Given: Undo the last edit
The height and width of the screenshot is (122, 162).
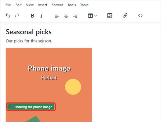Looking at the screenshot, I should pyautogui.click(x=8, y=16).
